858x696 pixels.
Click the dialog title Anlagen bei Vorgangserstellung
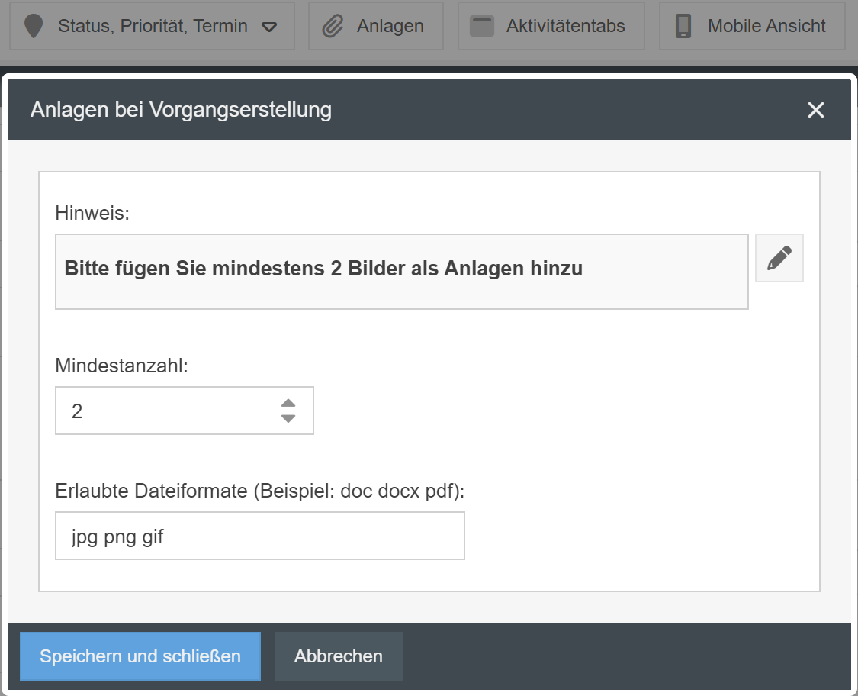click(181, 110)
